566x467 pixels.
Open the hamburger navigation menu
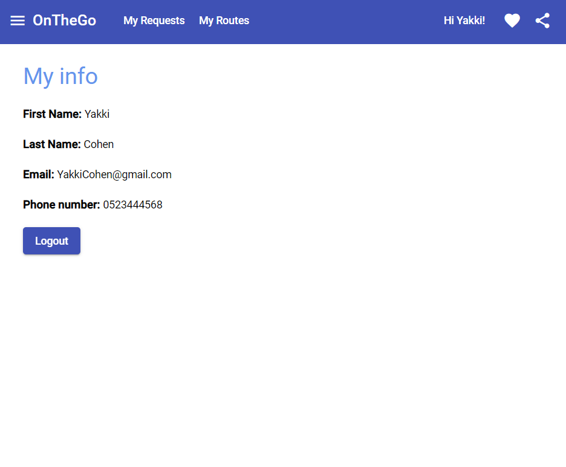(x=18, y=21)
